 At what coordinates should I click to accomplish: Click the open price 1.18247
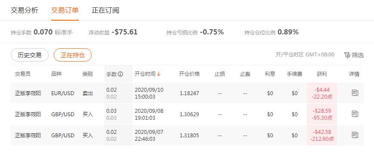189,93
